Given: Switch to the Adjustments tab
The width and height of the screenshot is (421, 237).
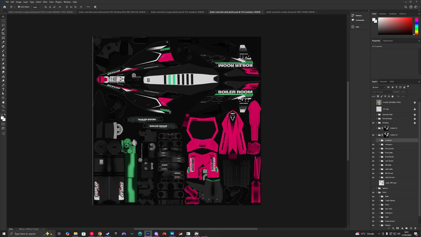Looking at the screenshot, I should (388, 41).
